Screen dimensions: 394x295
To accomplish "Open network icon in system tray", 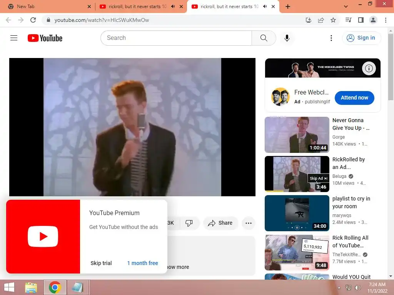I will [x=349, y=288].
